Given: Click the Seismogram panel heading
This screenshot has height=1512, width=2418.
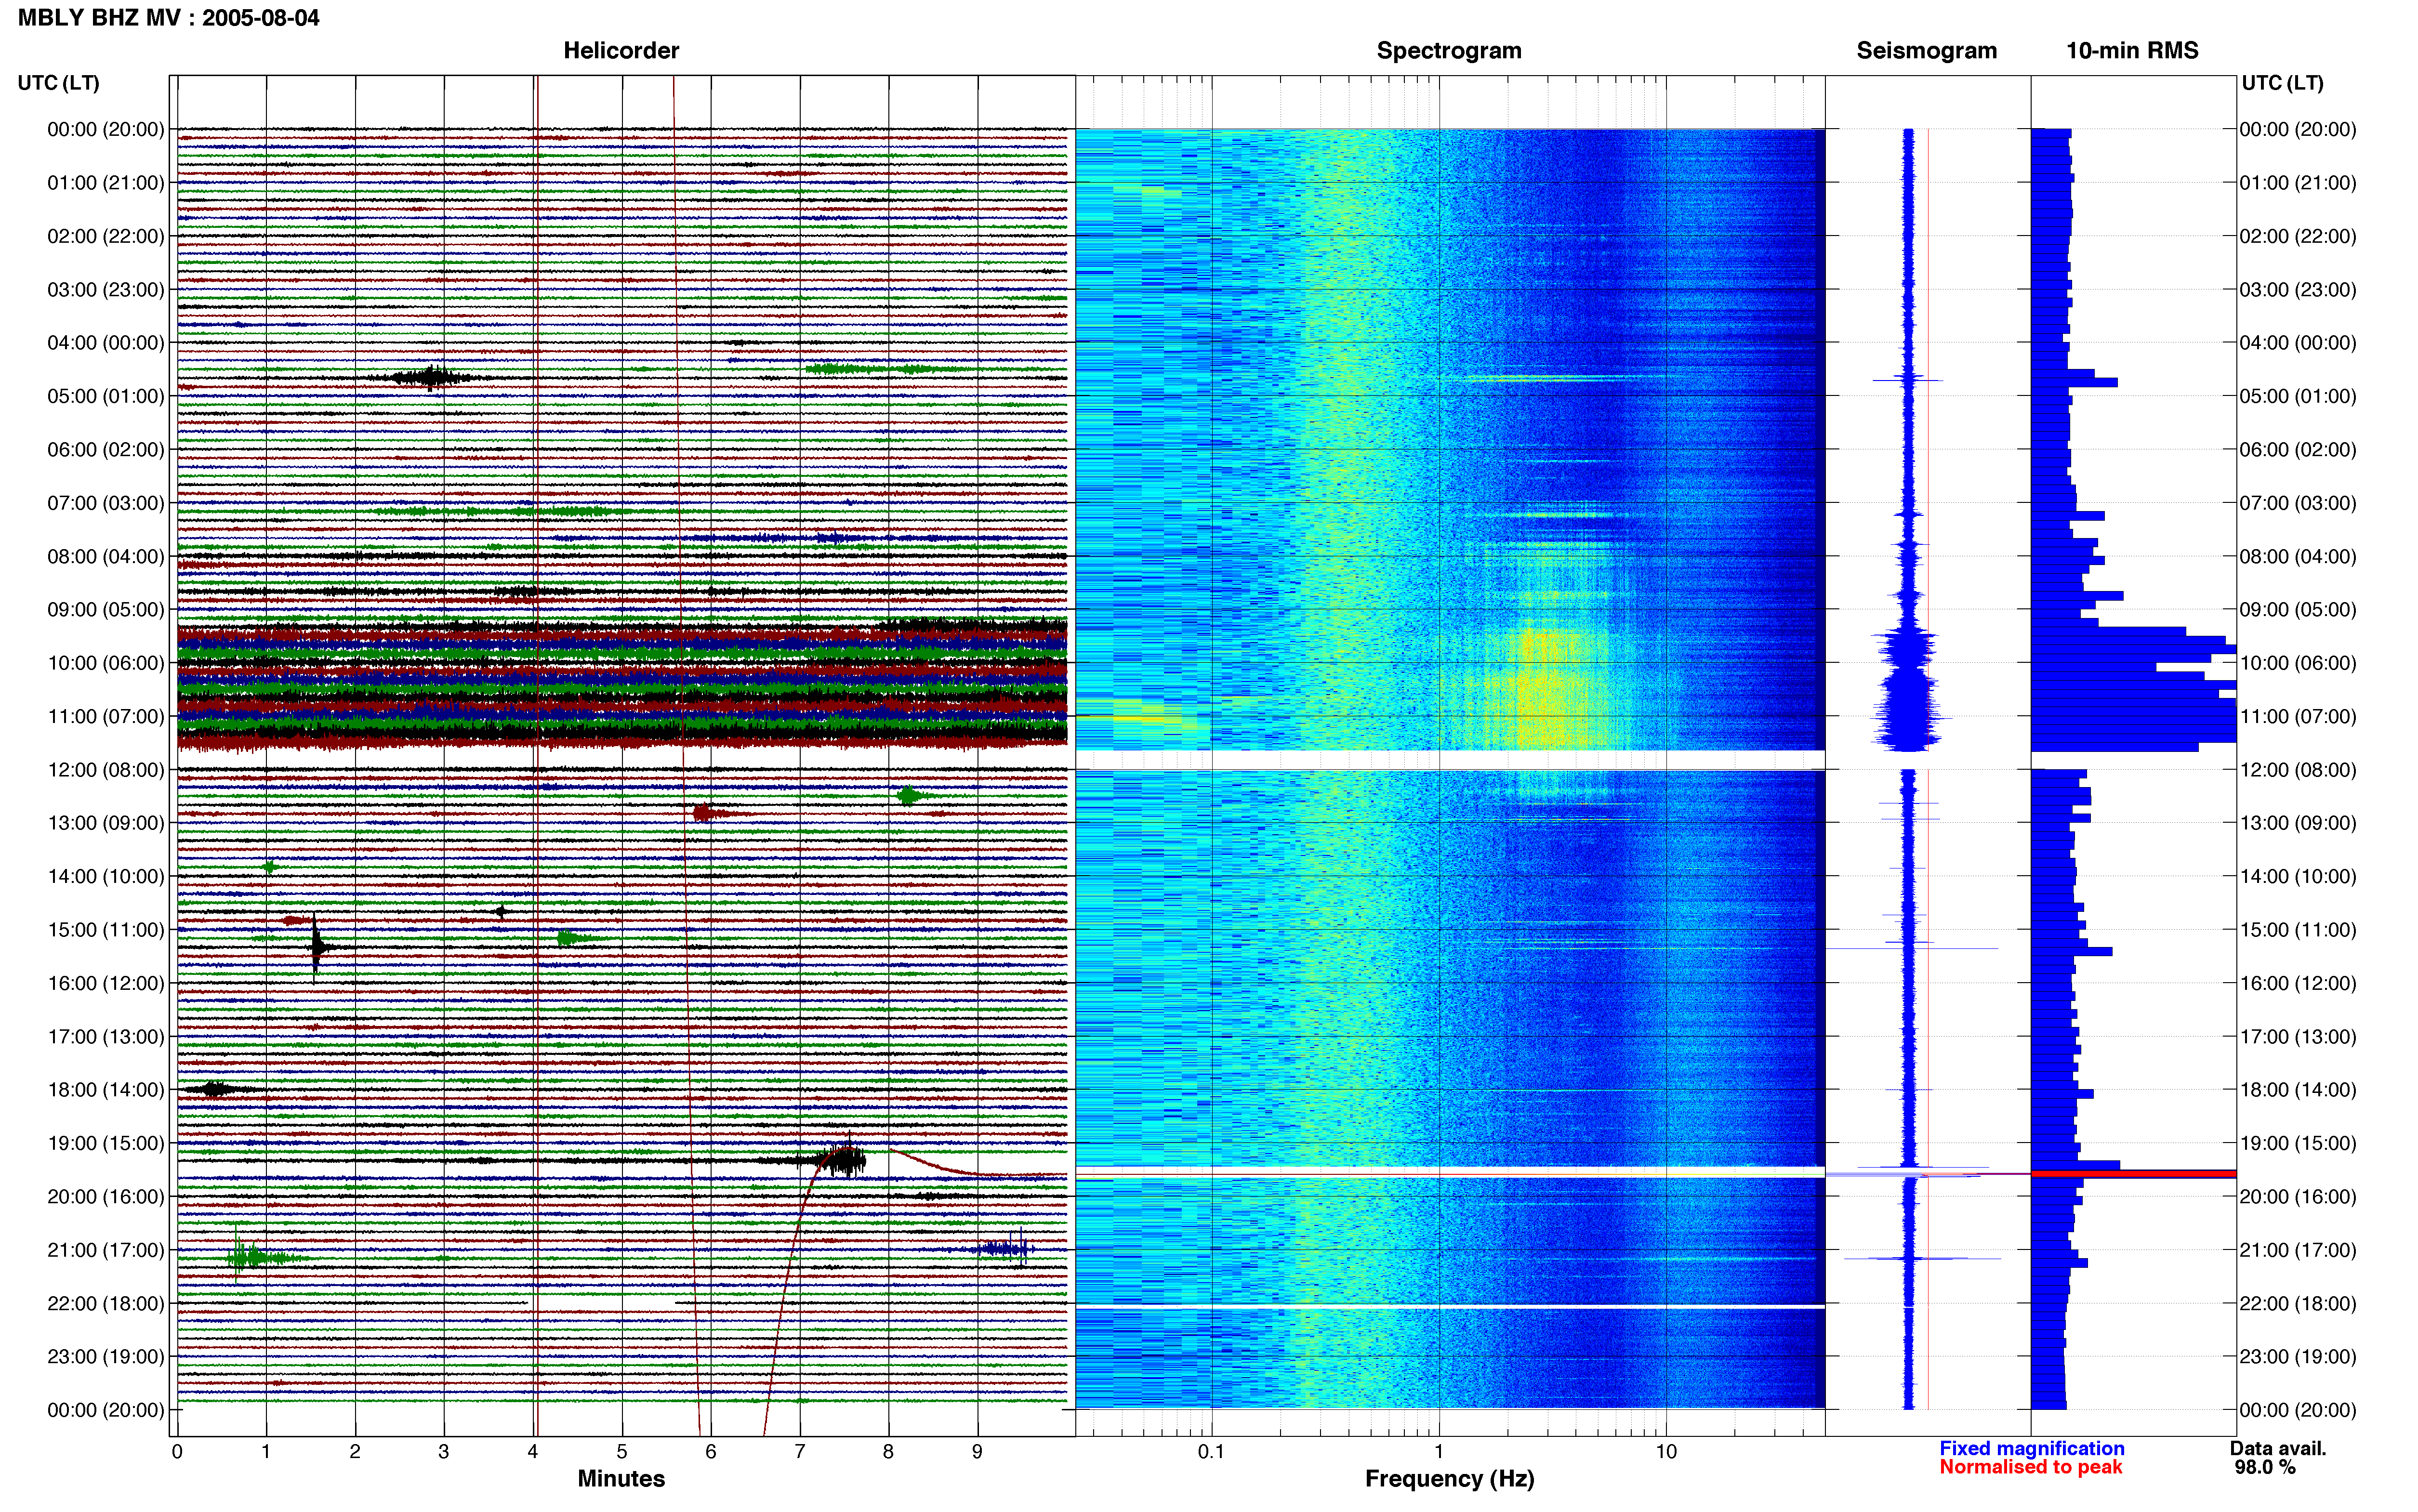Looking at the screenshot, I should click(x=1926, y=51).
